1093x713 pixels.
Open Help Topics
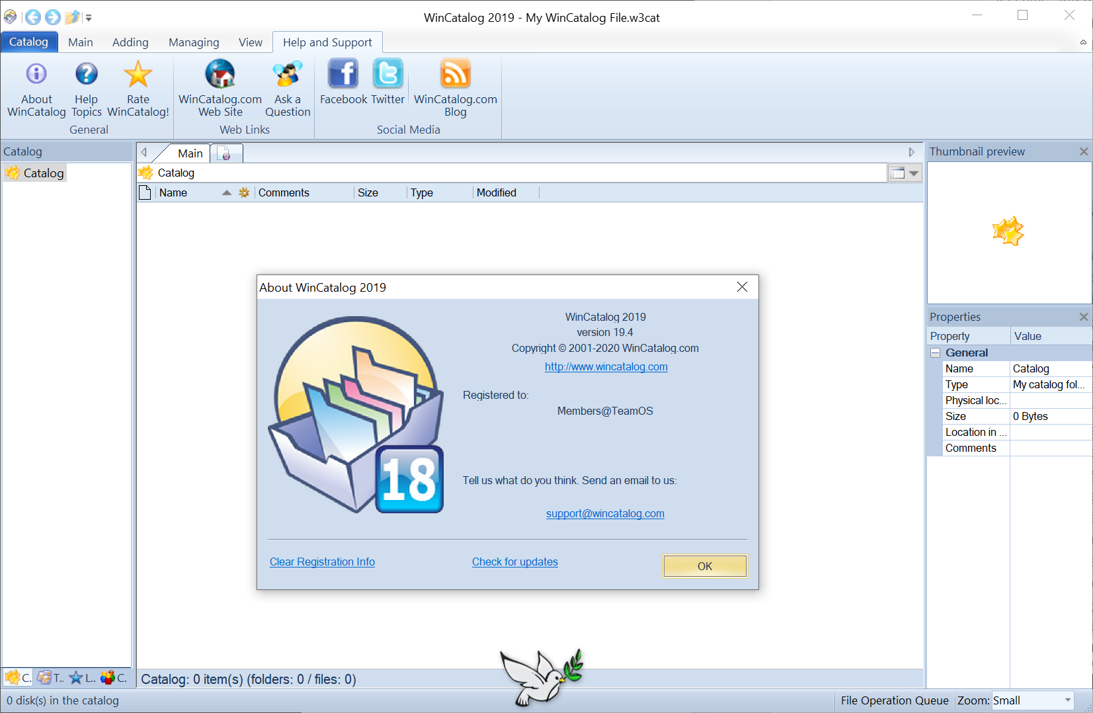[x=86, y=88]
